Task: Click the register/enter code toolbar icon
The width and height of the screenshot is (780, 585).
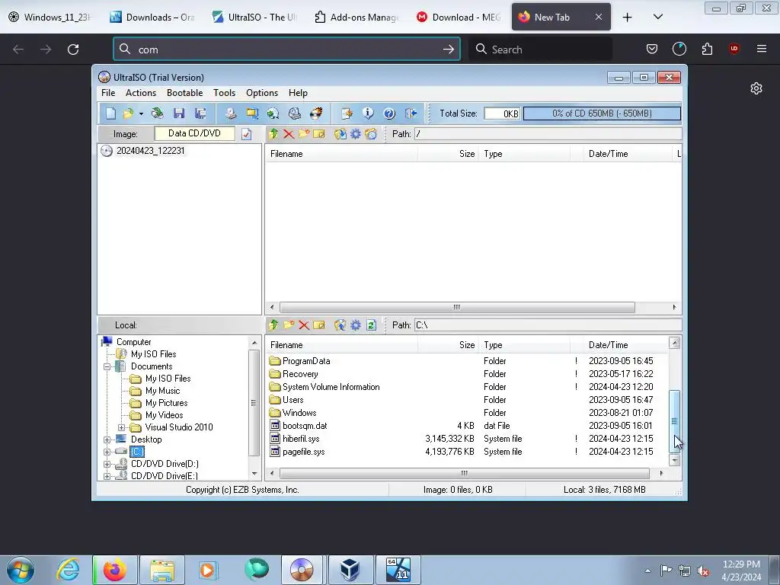Action: tap(347, 113)
